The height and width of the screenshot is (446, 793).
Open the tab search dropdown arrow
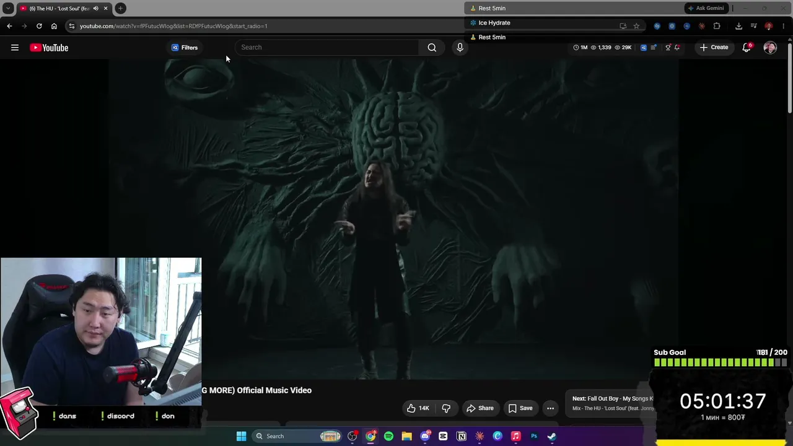point(8,8)
